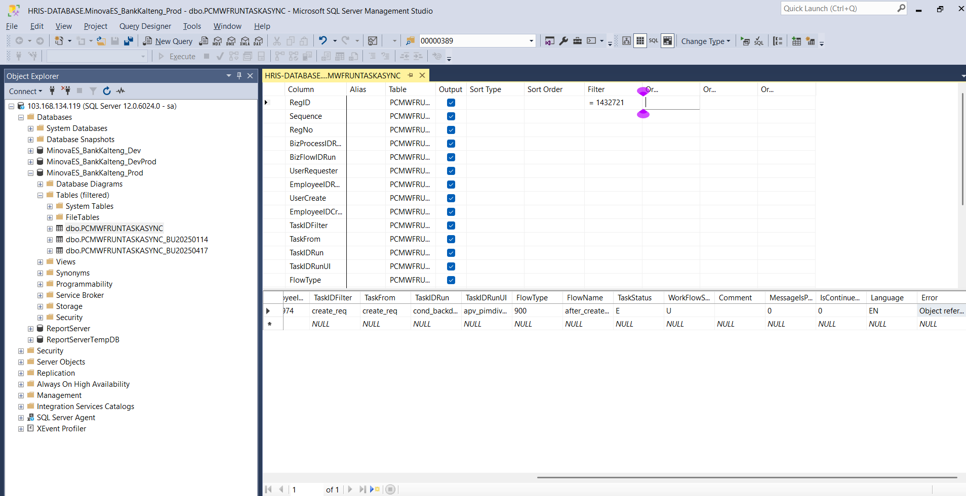Open the Toolbox icon
This screenshot has height=496, width=966.
pos(577,41)
